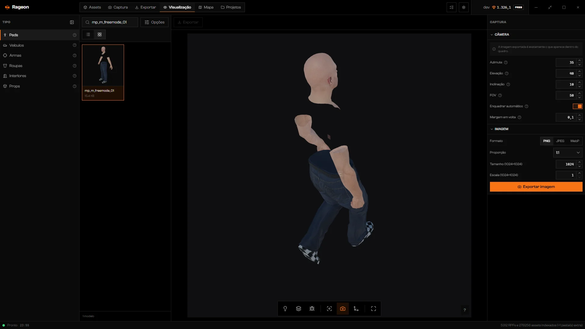585x329 pixels.
Task: Collapse the Tipo sidebar panel
Action: pos(72,22)
